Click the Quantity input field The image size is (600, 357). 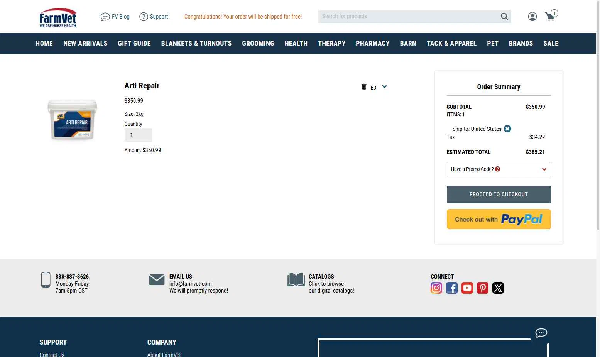click(x=138, y=135)
